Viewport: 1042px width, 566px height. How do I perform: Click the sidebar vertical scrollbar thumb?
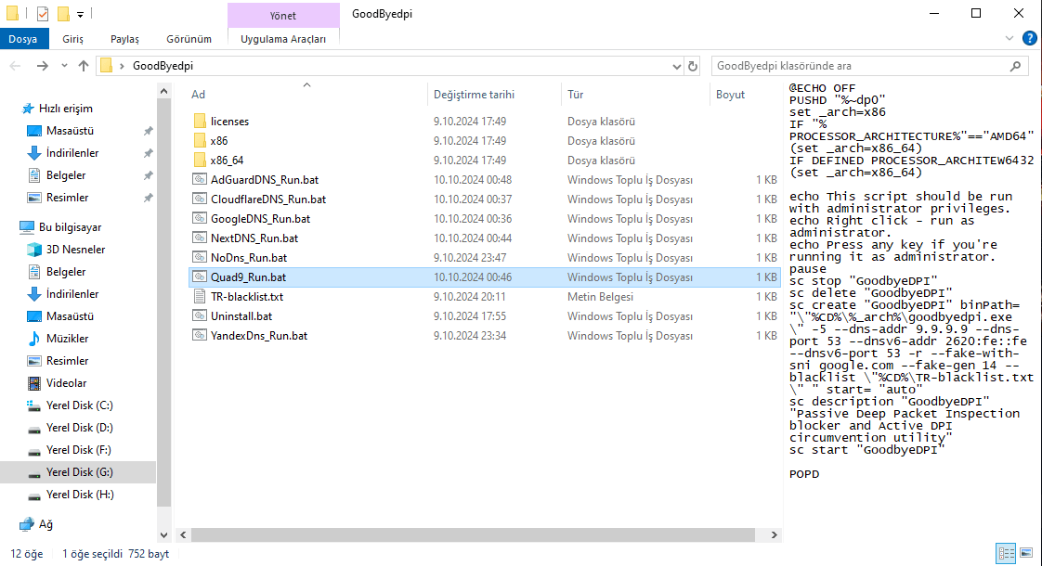tap(164, 302)
